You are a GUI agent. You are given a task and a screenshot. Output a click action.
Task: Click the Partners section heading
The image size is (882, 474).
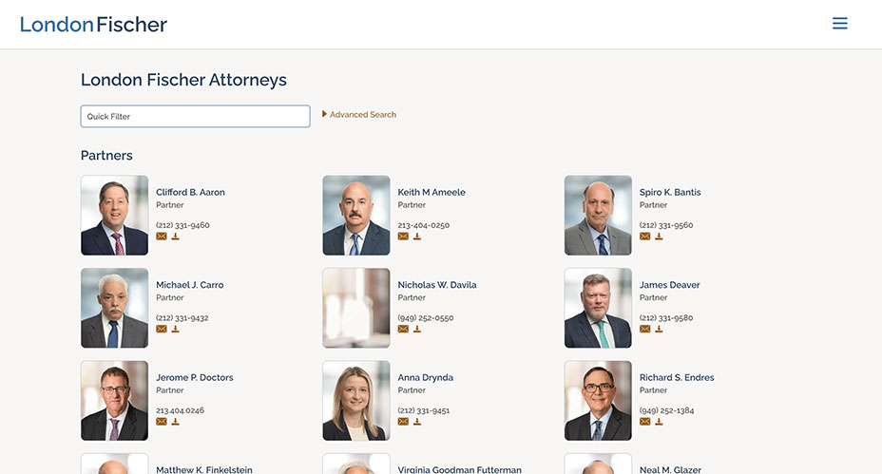tap(106, 155)
